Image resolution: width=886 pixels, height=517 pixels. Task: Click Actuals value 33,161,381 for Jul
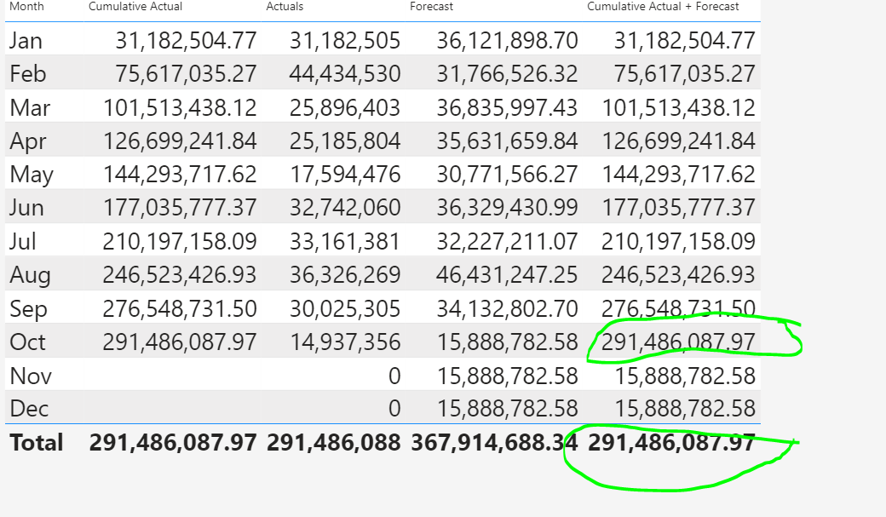345,242
